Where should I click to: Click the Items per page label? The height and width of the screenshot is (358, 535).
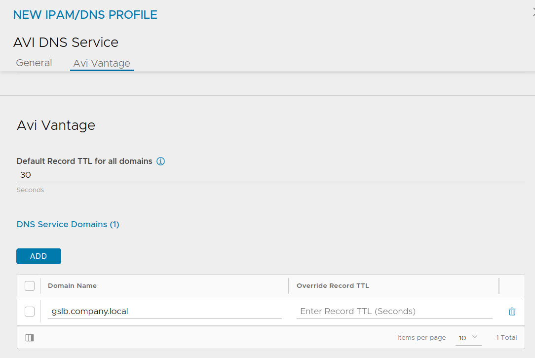pyautogui.click(x=421, y=338)
